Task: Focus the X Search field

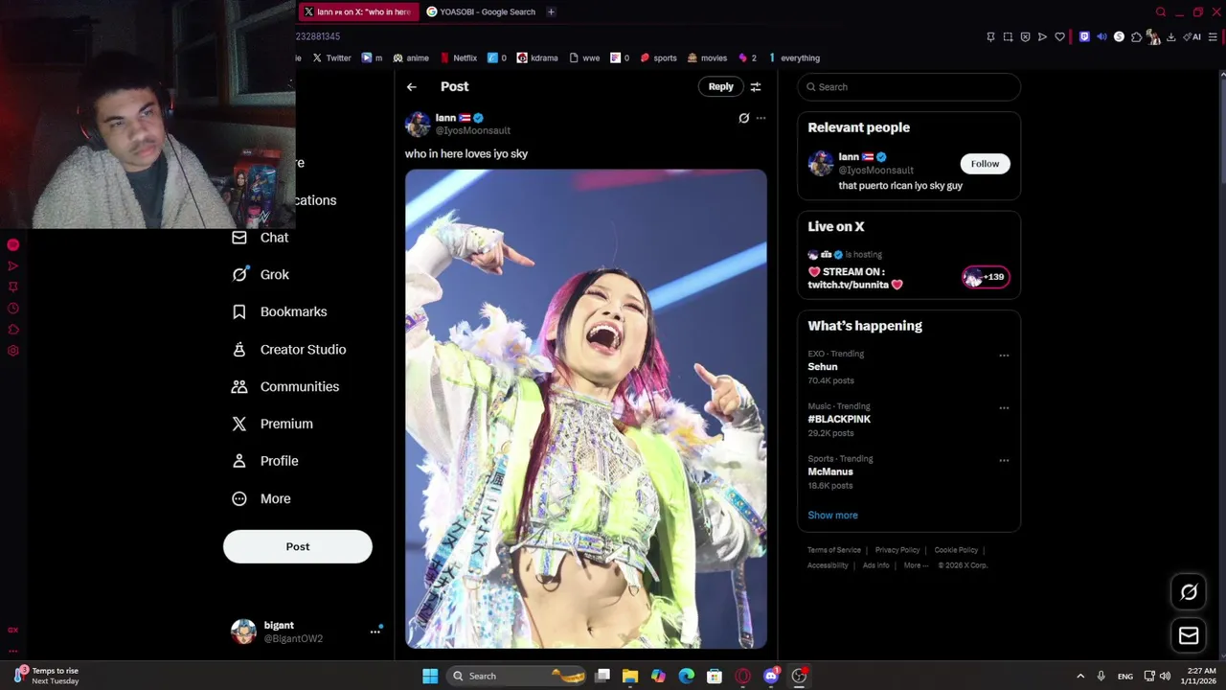Action: 909,87
